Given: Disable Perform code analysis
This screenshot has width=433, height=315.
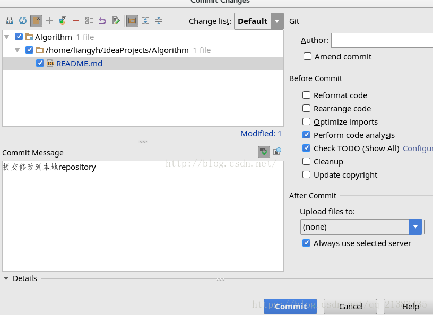Looking at the screenshot, I should pos(306,135).
